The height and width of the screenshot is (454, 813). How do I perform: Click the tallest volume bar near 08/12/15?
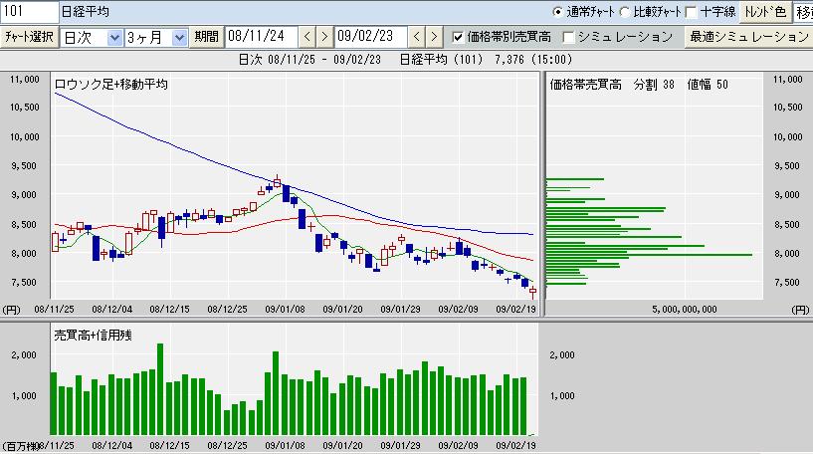pyautogui.click(x=160, y=389)
